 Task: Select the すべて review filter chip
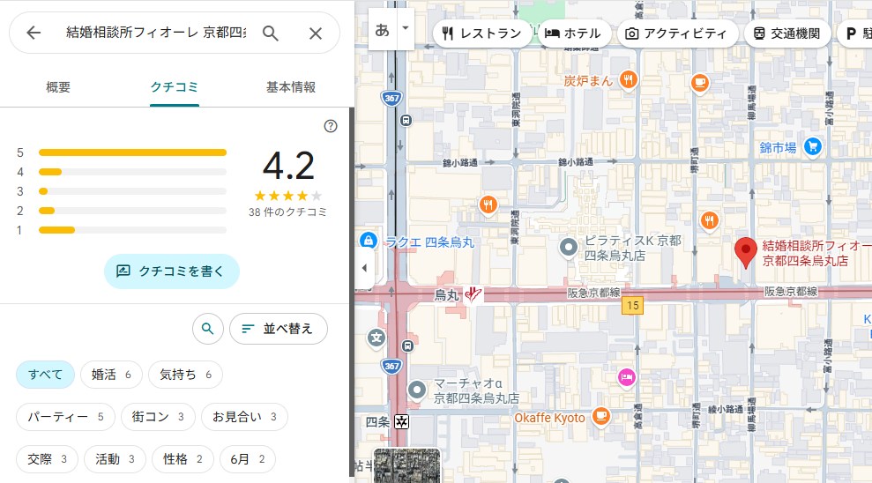[x=45, y=375]
